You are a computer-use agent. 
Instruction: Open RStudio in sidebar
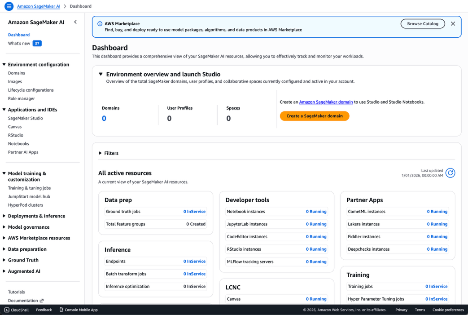tap(16, 135)
